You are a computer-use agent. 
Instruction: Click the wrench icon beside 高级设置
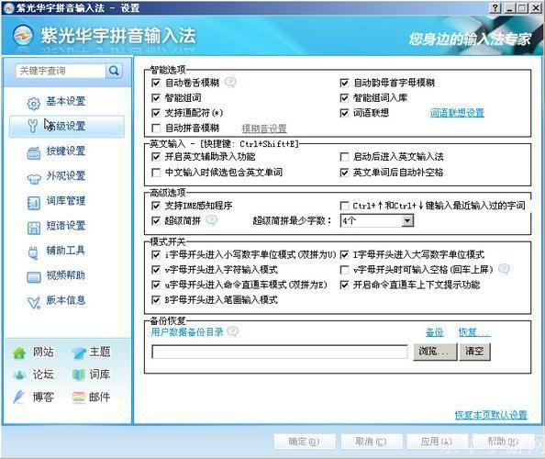33,126
